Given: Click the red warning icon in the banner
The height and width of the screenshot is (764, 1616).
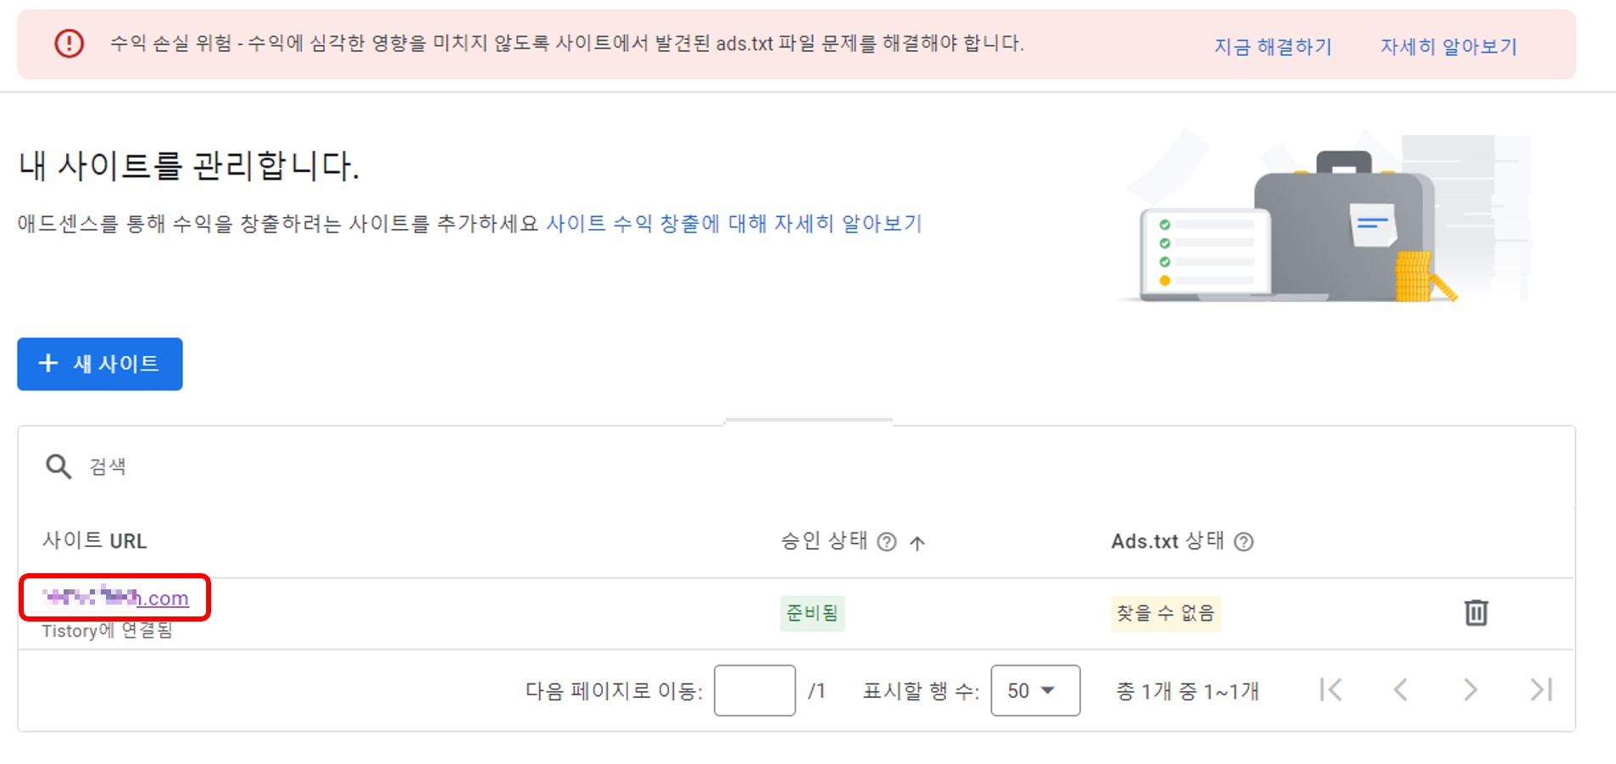Looking at the screenshot, I should (x=70, y=45).
